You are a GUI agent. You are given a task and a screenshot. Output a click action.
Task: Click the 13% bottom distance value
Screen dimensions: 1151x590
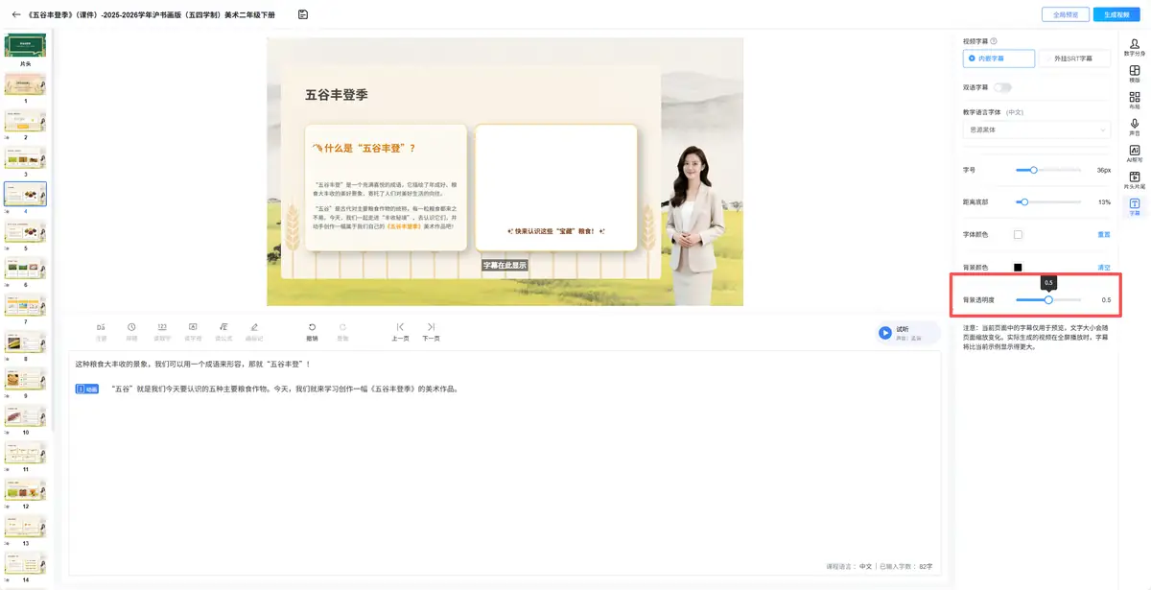point(1104,202)
